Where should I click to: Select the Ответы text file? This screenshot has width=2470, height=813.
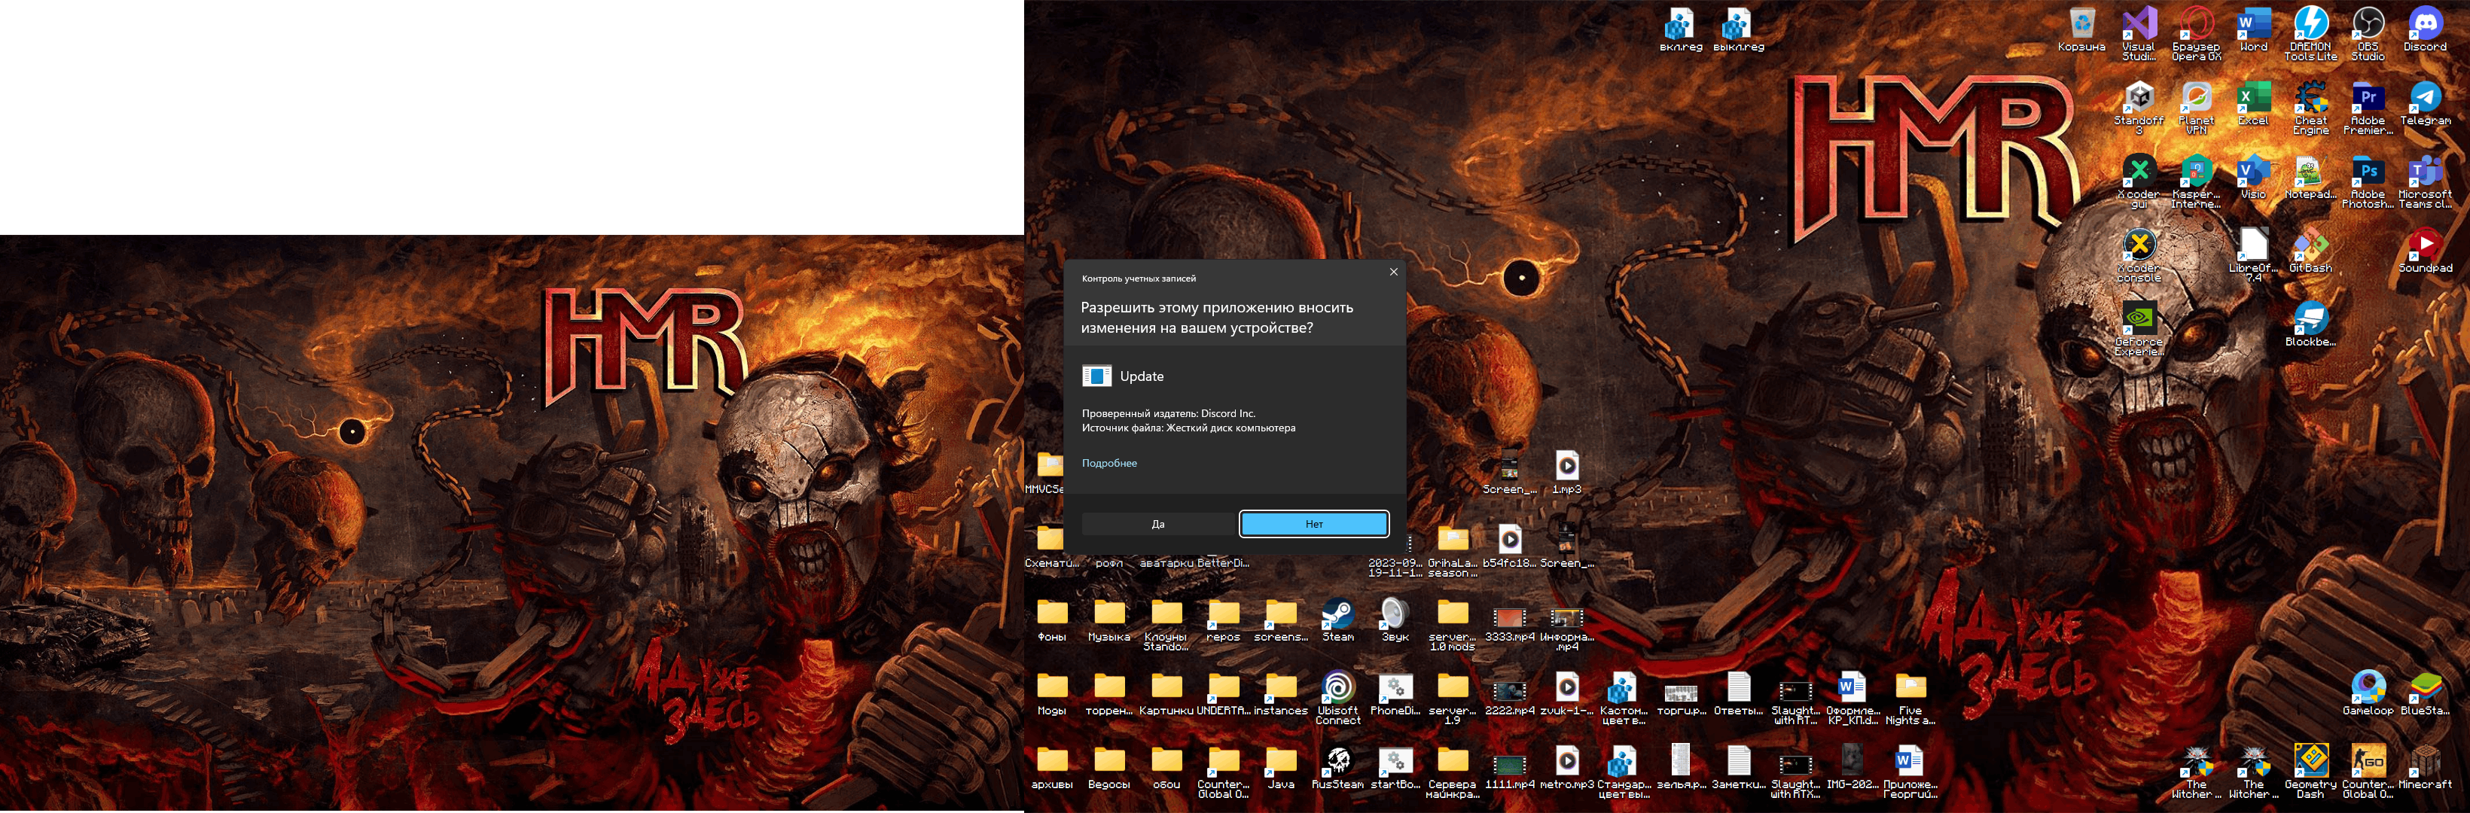click(x=1737, y=694)
